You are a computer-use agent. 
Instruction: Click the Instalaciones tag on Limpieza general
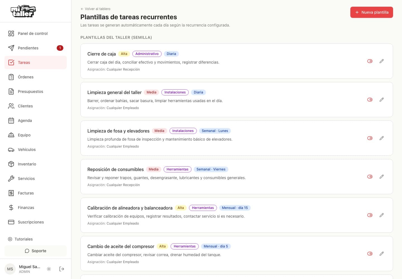175,92
